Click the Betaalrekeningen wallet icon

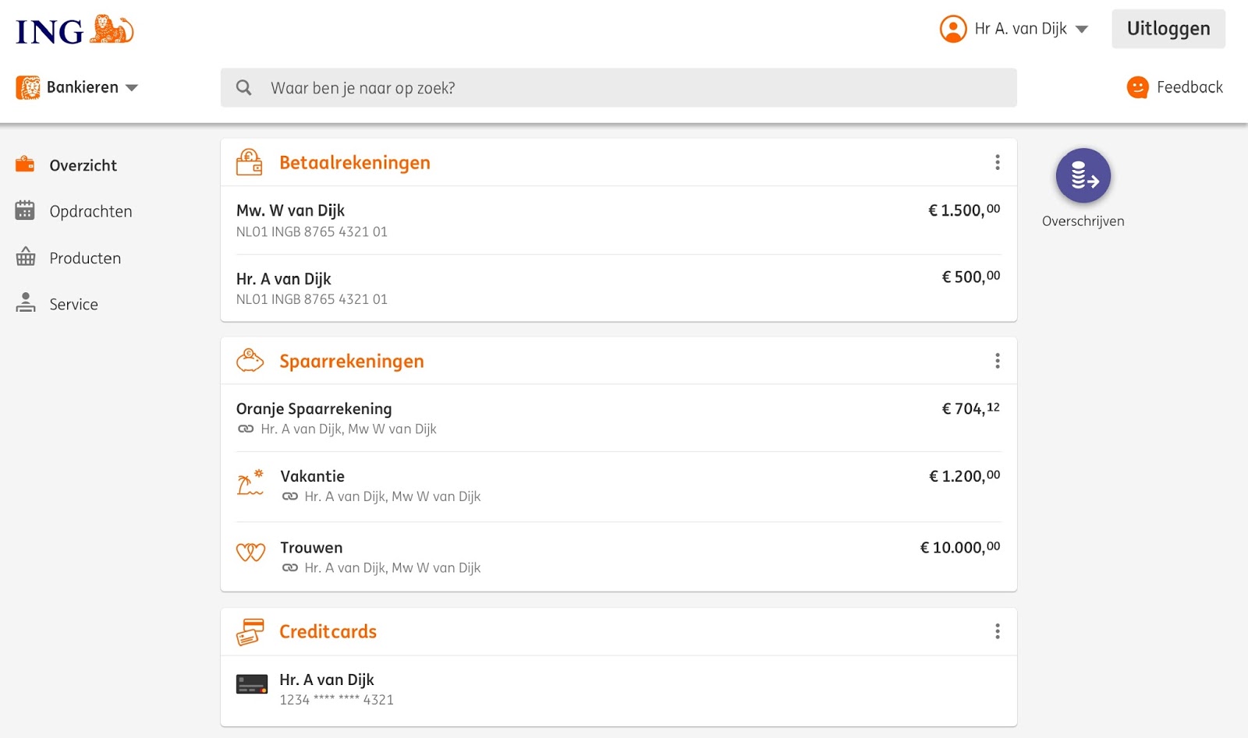250,162
